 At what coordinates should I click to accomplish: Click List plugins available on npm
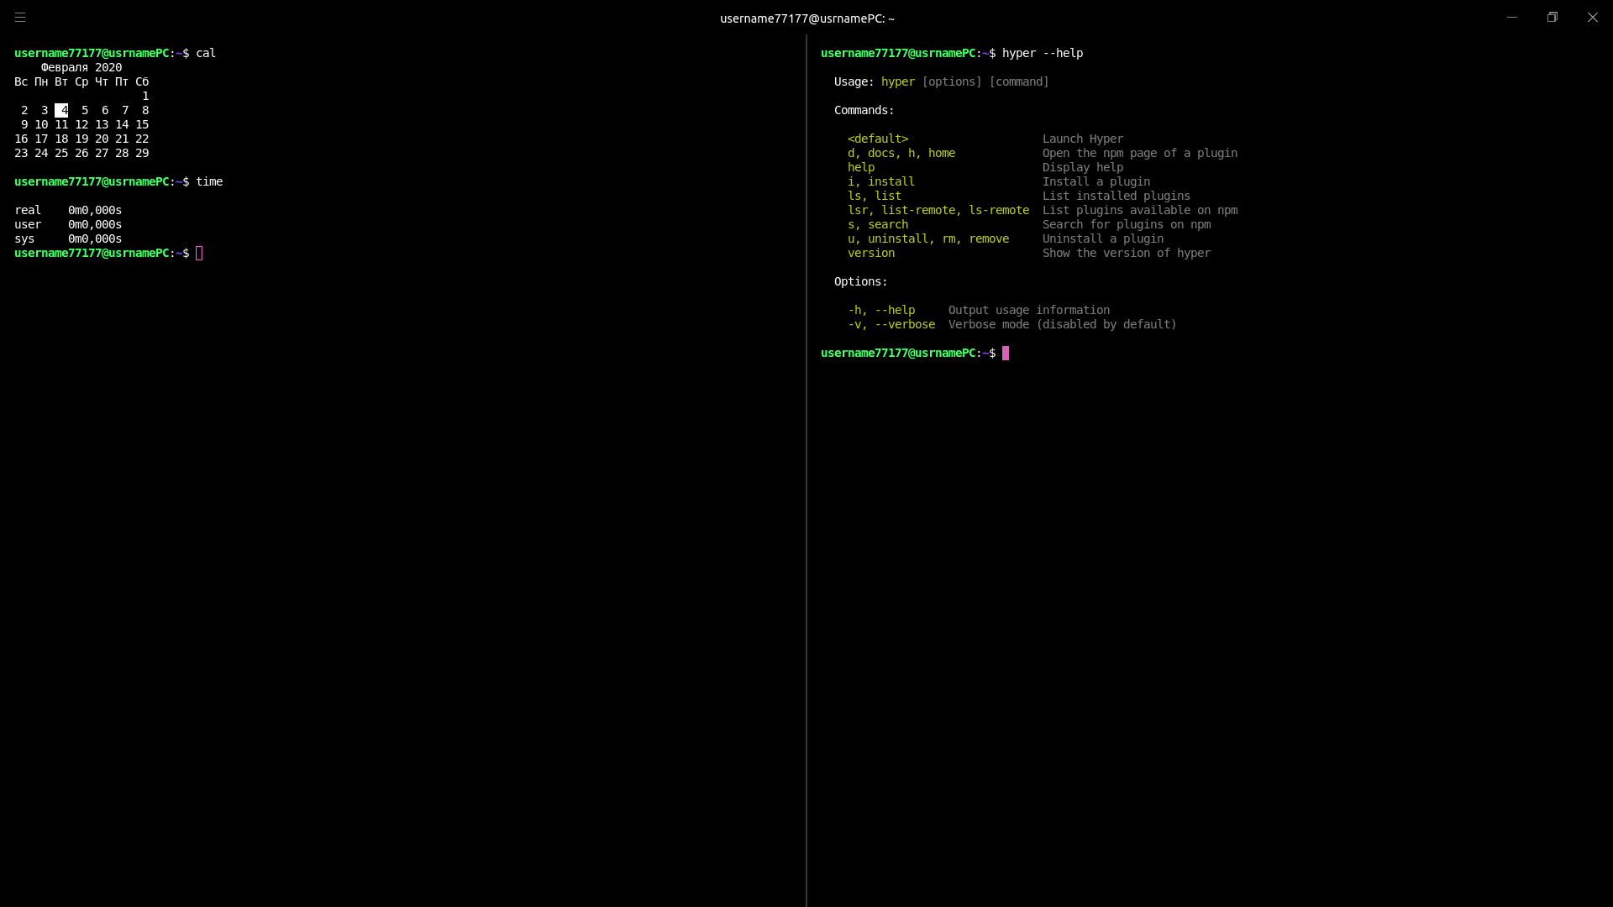(x=1140, y=210)
